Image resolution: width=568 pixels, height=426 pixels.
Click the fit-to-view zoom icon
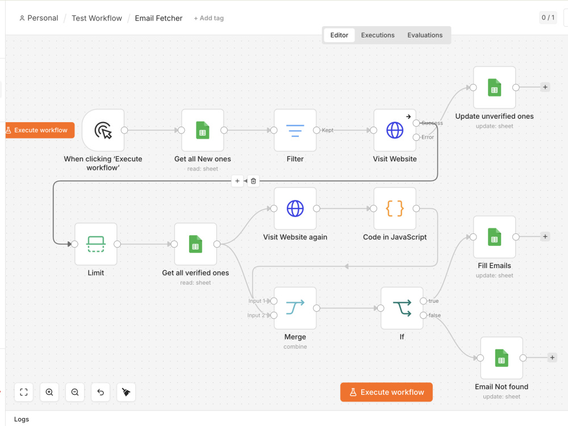pyautogui.click(x=24, y=392)
